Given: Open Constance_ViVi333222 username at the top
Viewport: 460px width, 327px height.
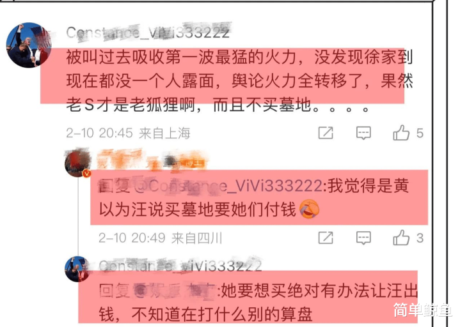Looking at the screenshot, I should pos(148,32).
